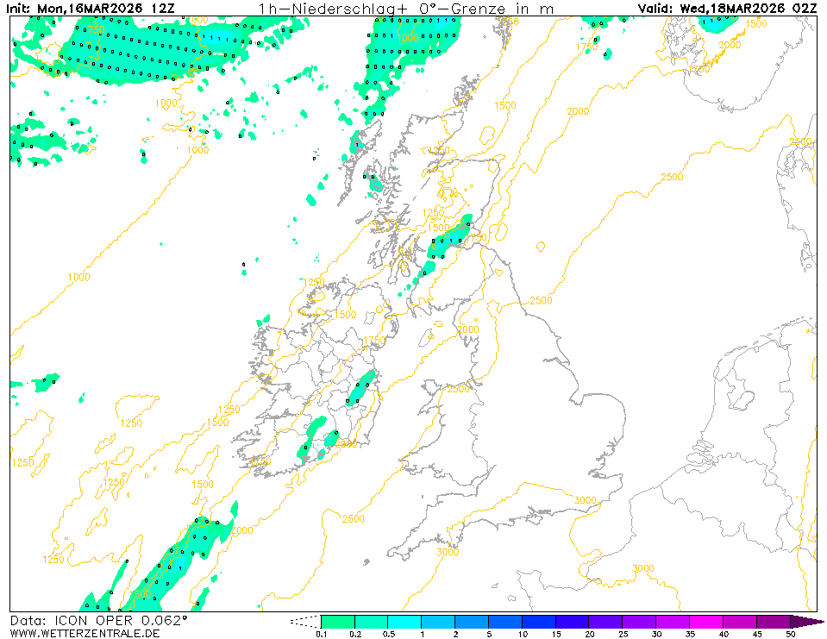Click the 10–15 deep blue legend swatch
Viewport: 827px width, 639px height.
[x=539, y=621]
